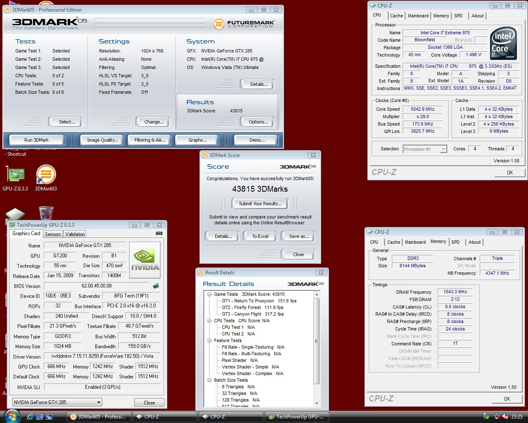
Task: Click the taskbar clock showing 23:25
Action: (517, 416)
